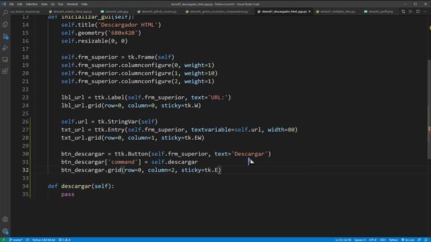Click the Split Editor icon
431x242 pixels.
418,11
